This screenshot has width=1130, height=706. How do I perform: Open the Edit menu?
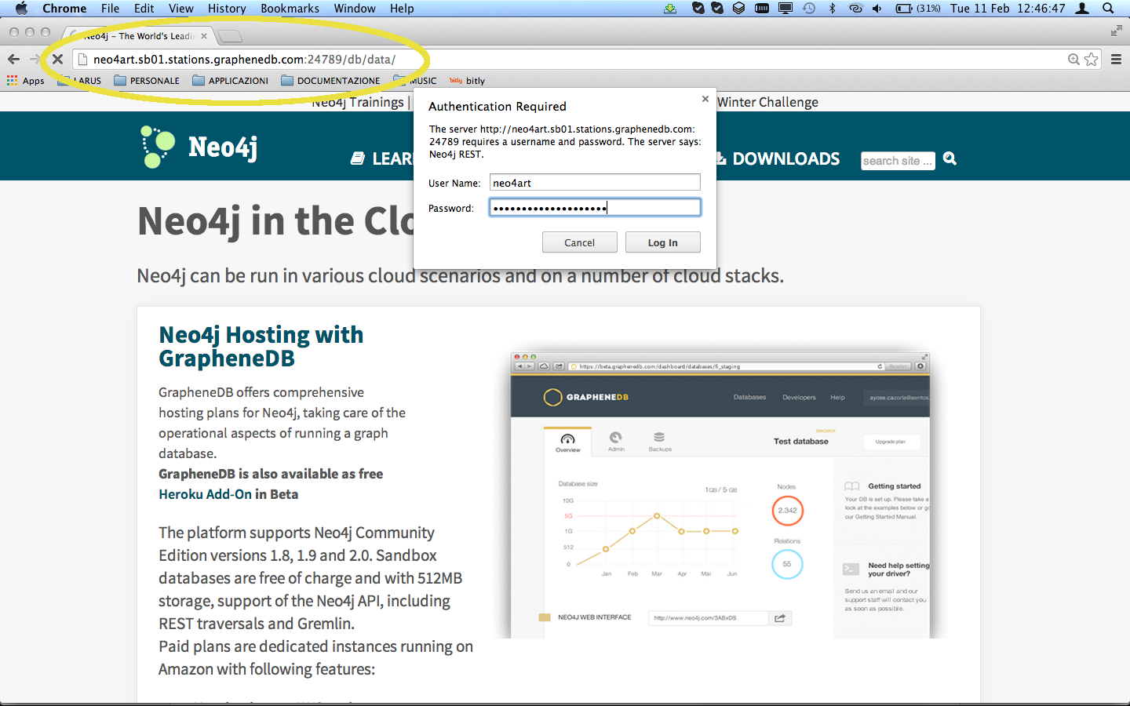click(x=144, y=9)
